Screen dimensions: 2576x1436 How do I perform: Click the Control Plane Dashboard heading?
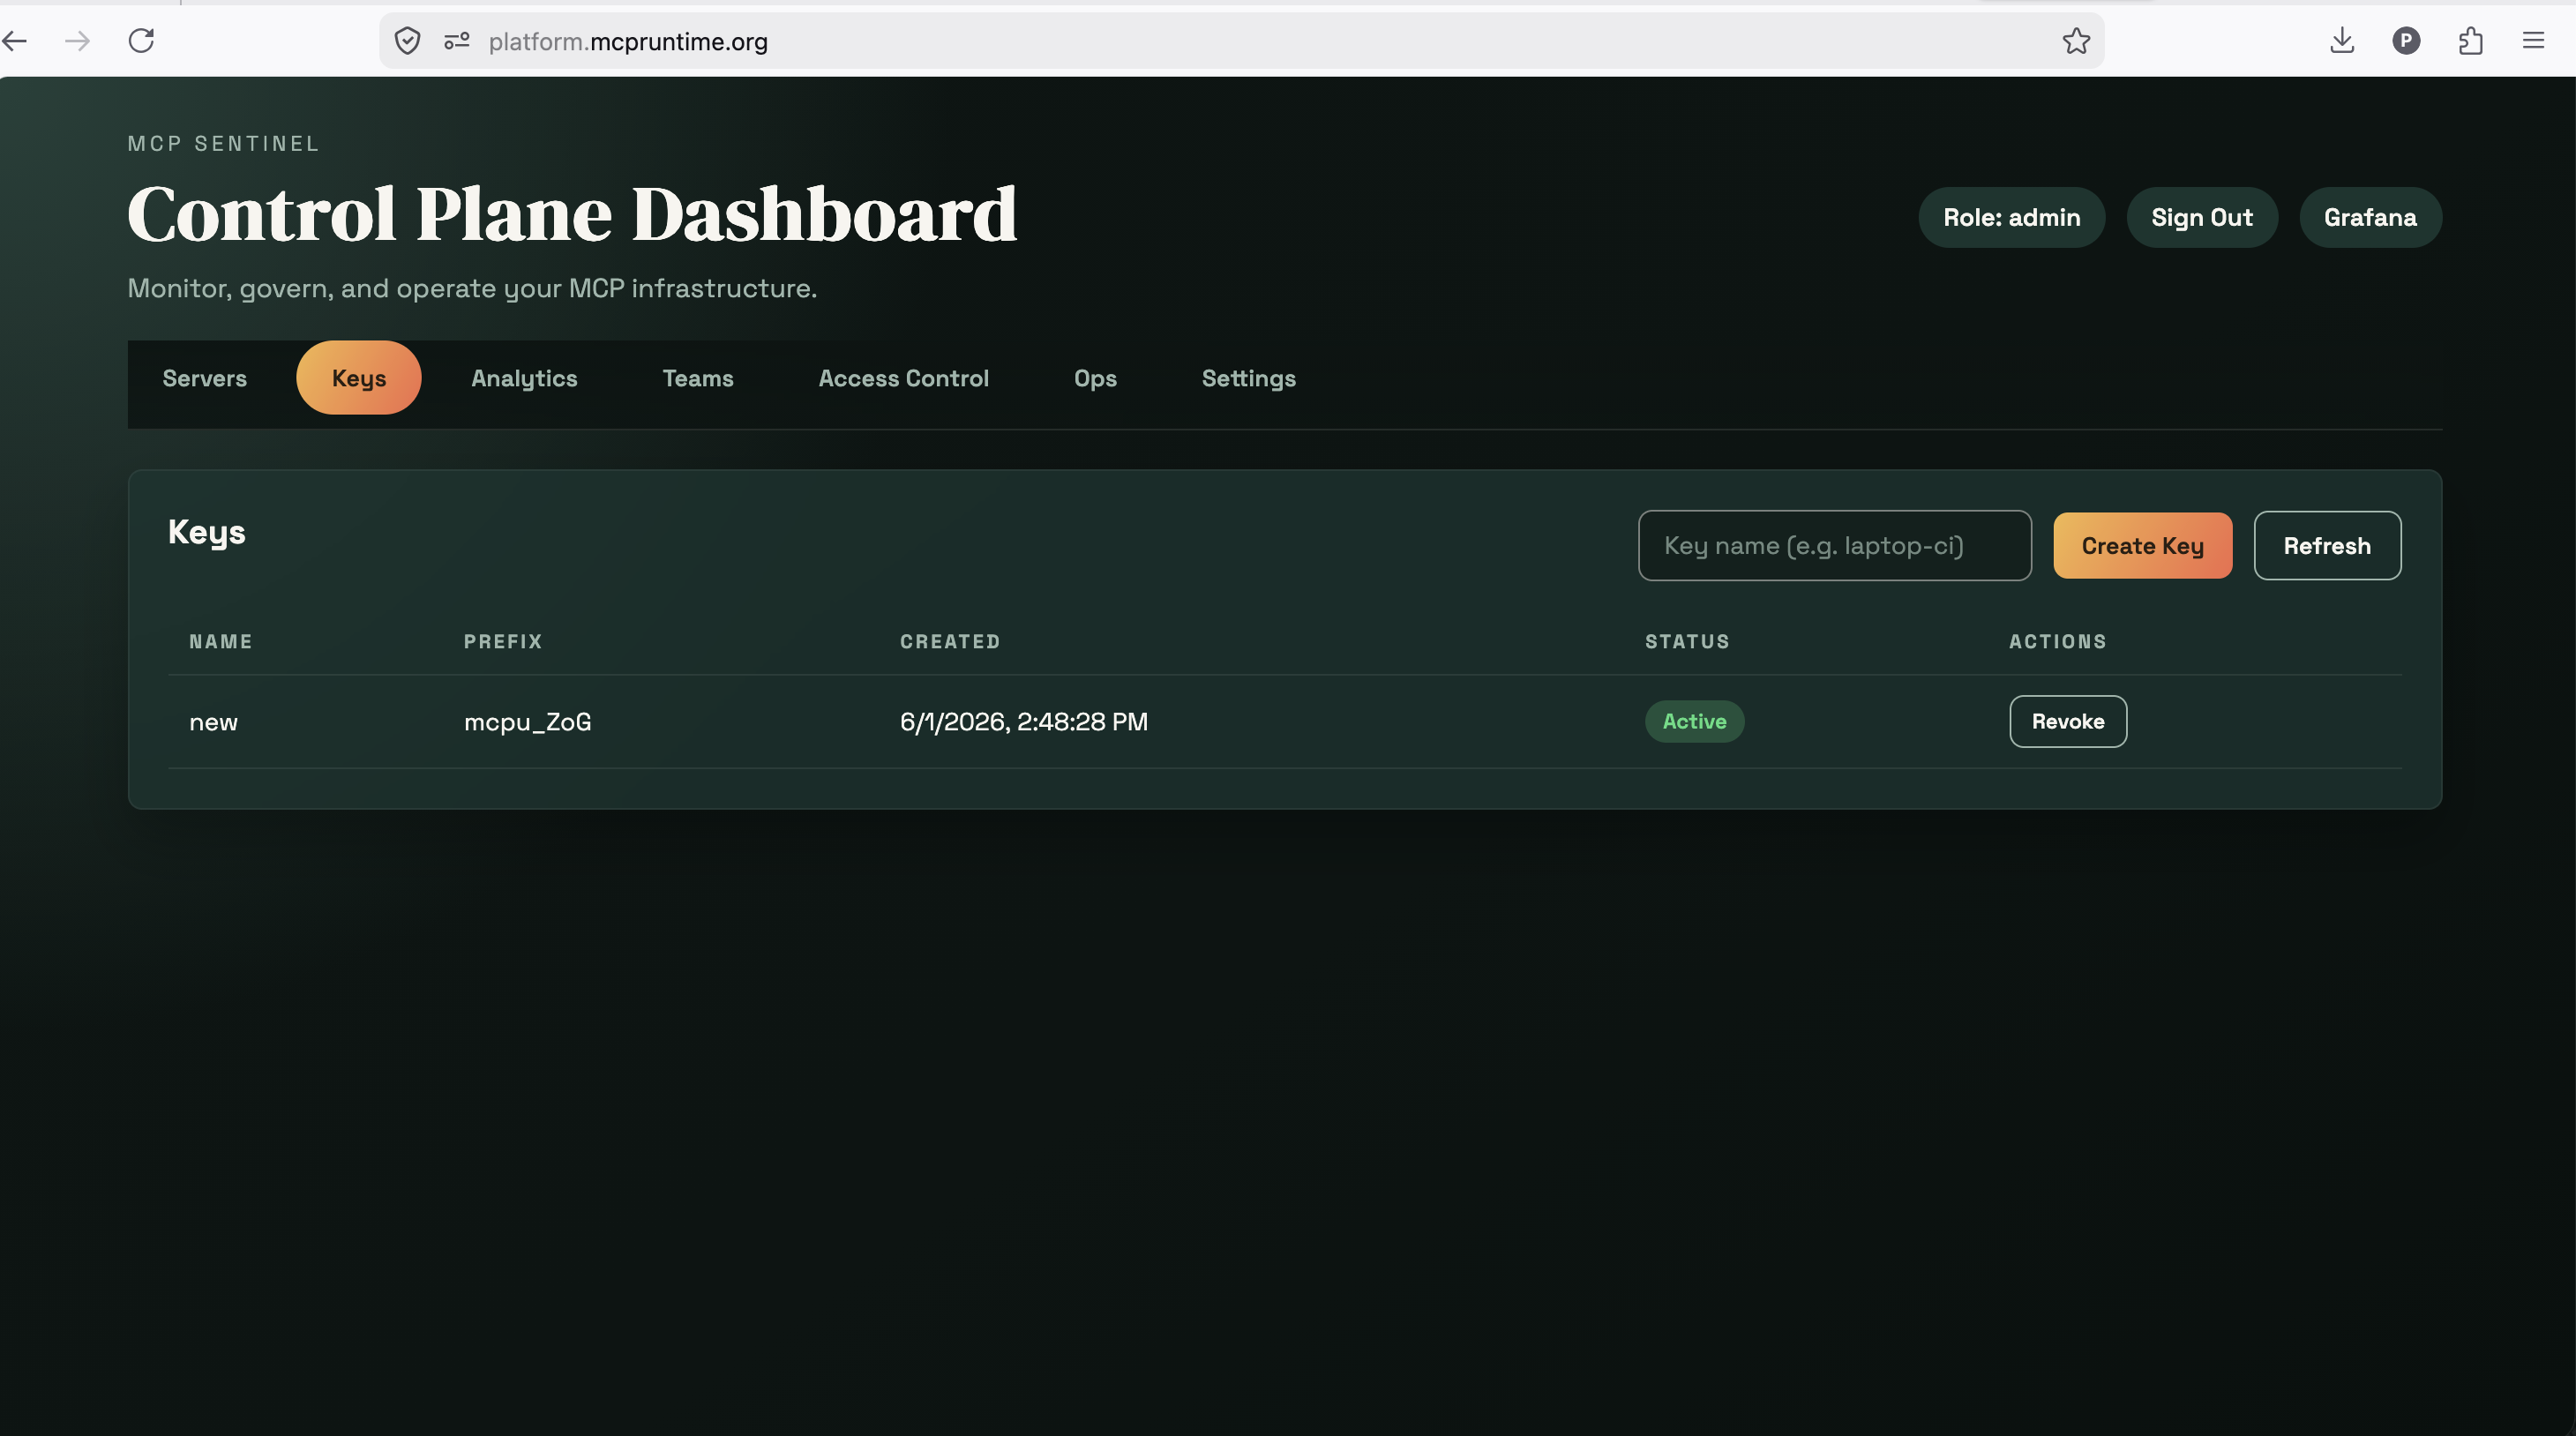pos(572,214)
